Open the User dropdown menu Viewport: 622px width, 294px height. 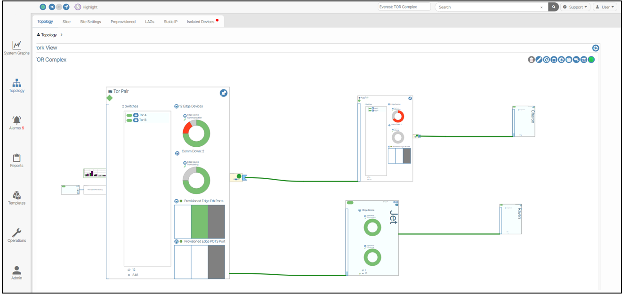605,7
